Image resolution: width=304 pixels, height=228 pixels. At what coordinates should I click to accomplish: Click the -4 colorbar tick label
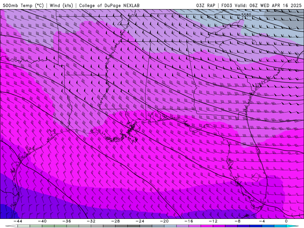coord(262,221)
